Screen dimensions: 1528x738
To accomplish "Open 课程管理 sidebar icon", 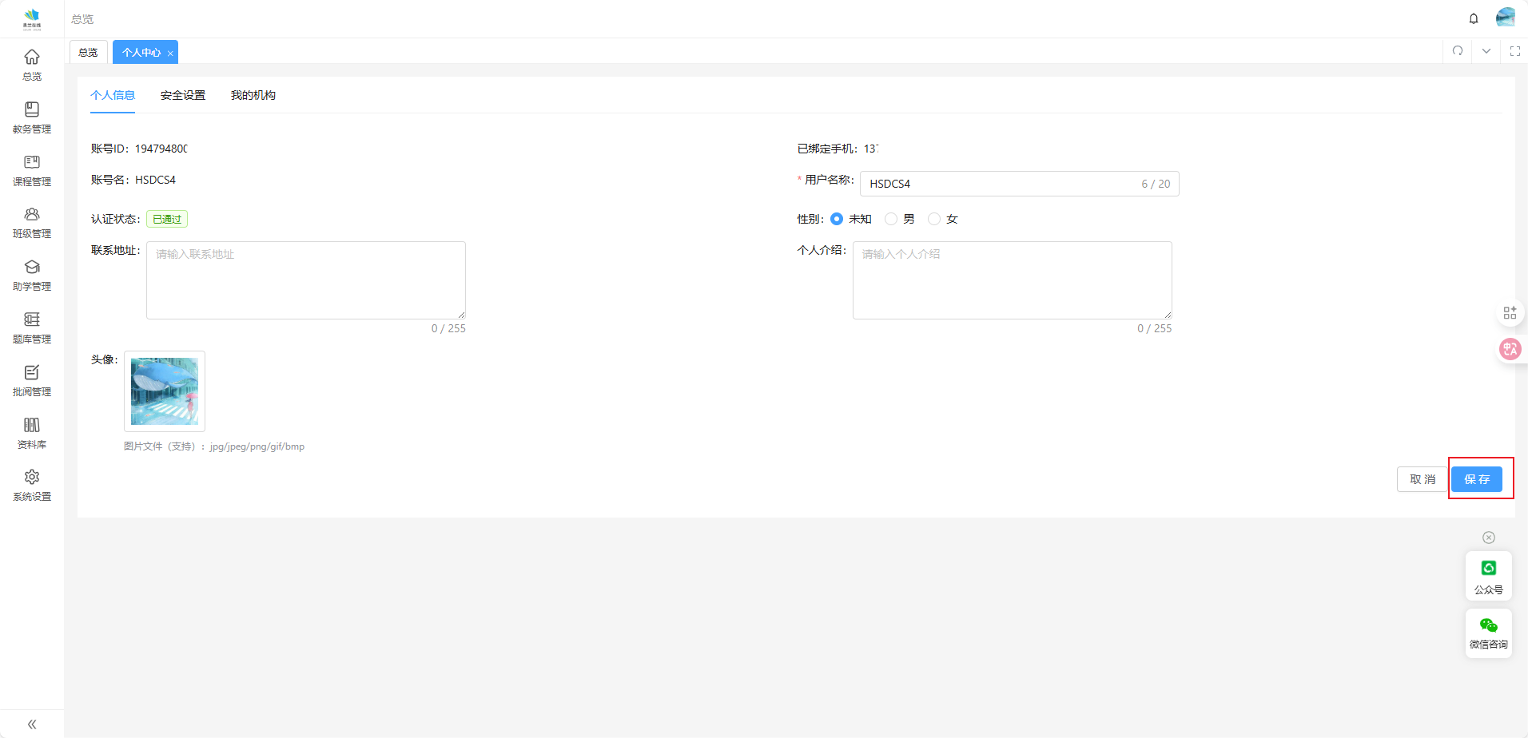I will point(32,170).
